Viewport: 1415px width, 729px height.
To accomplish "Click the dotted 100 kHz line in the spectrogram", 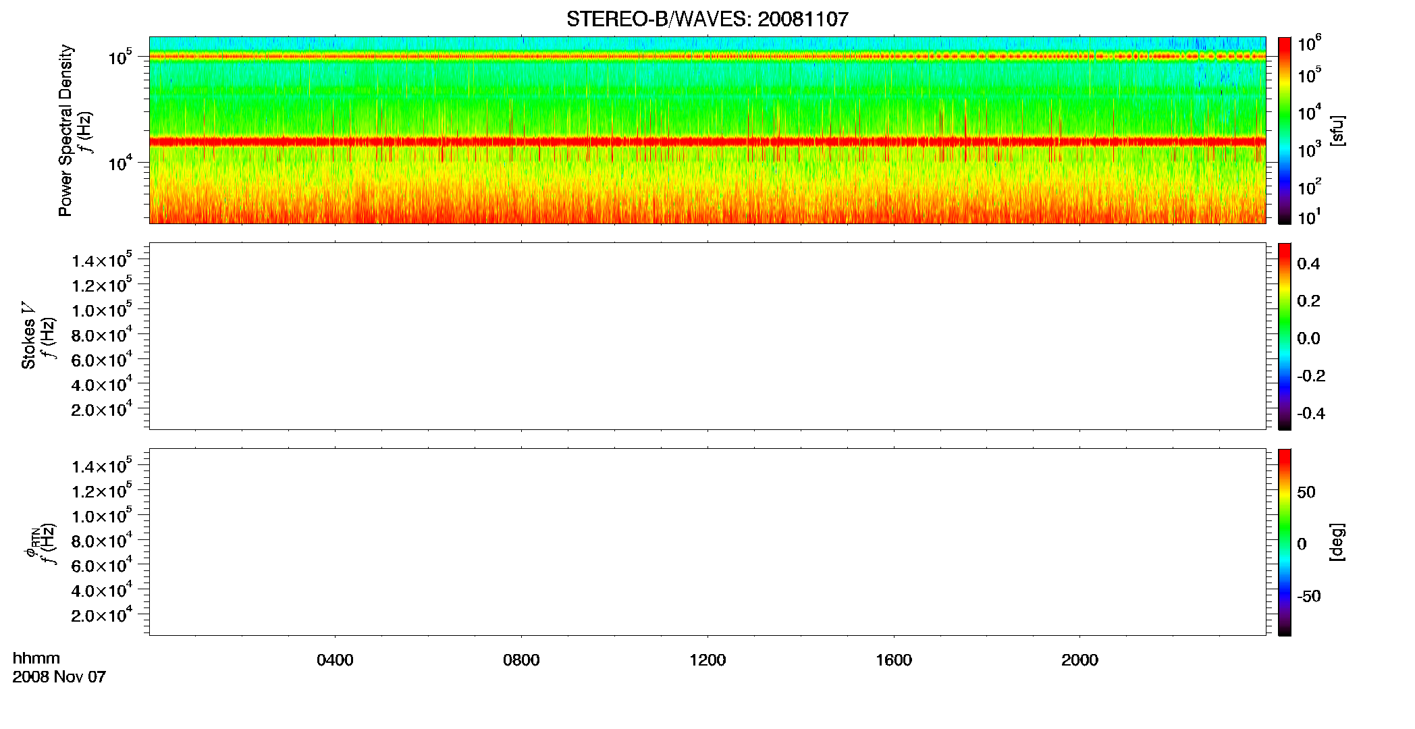I will [x=707, y=57].
